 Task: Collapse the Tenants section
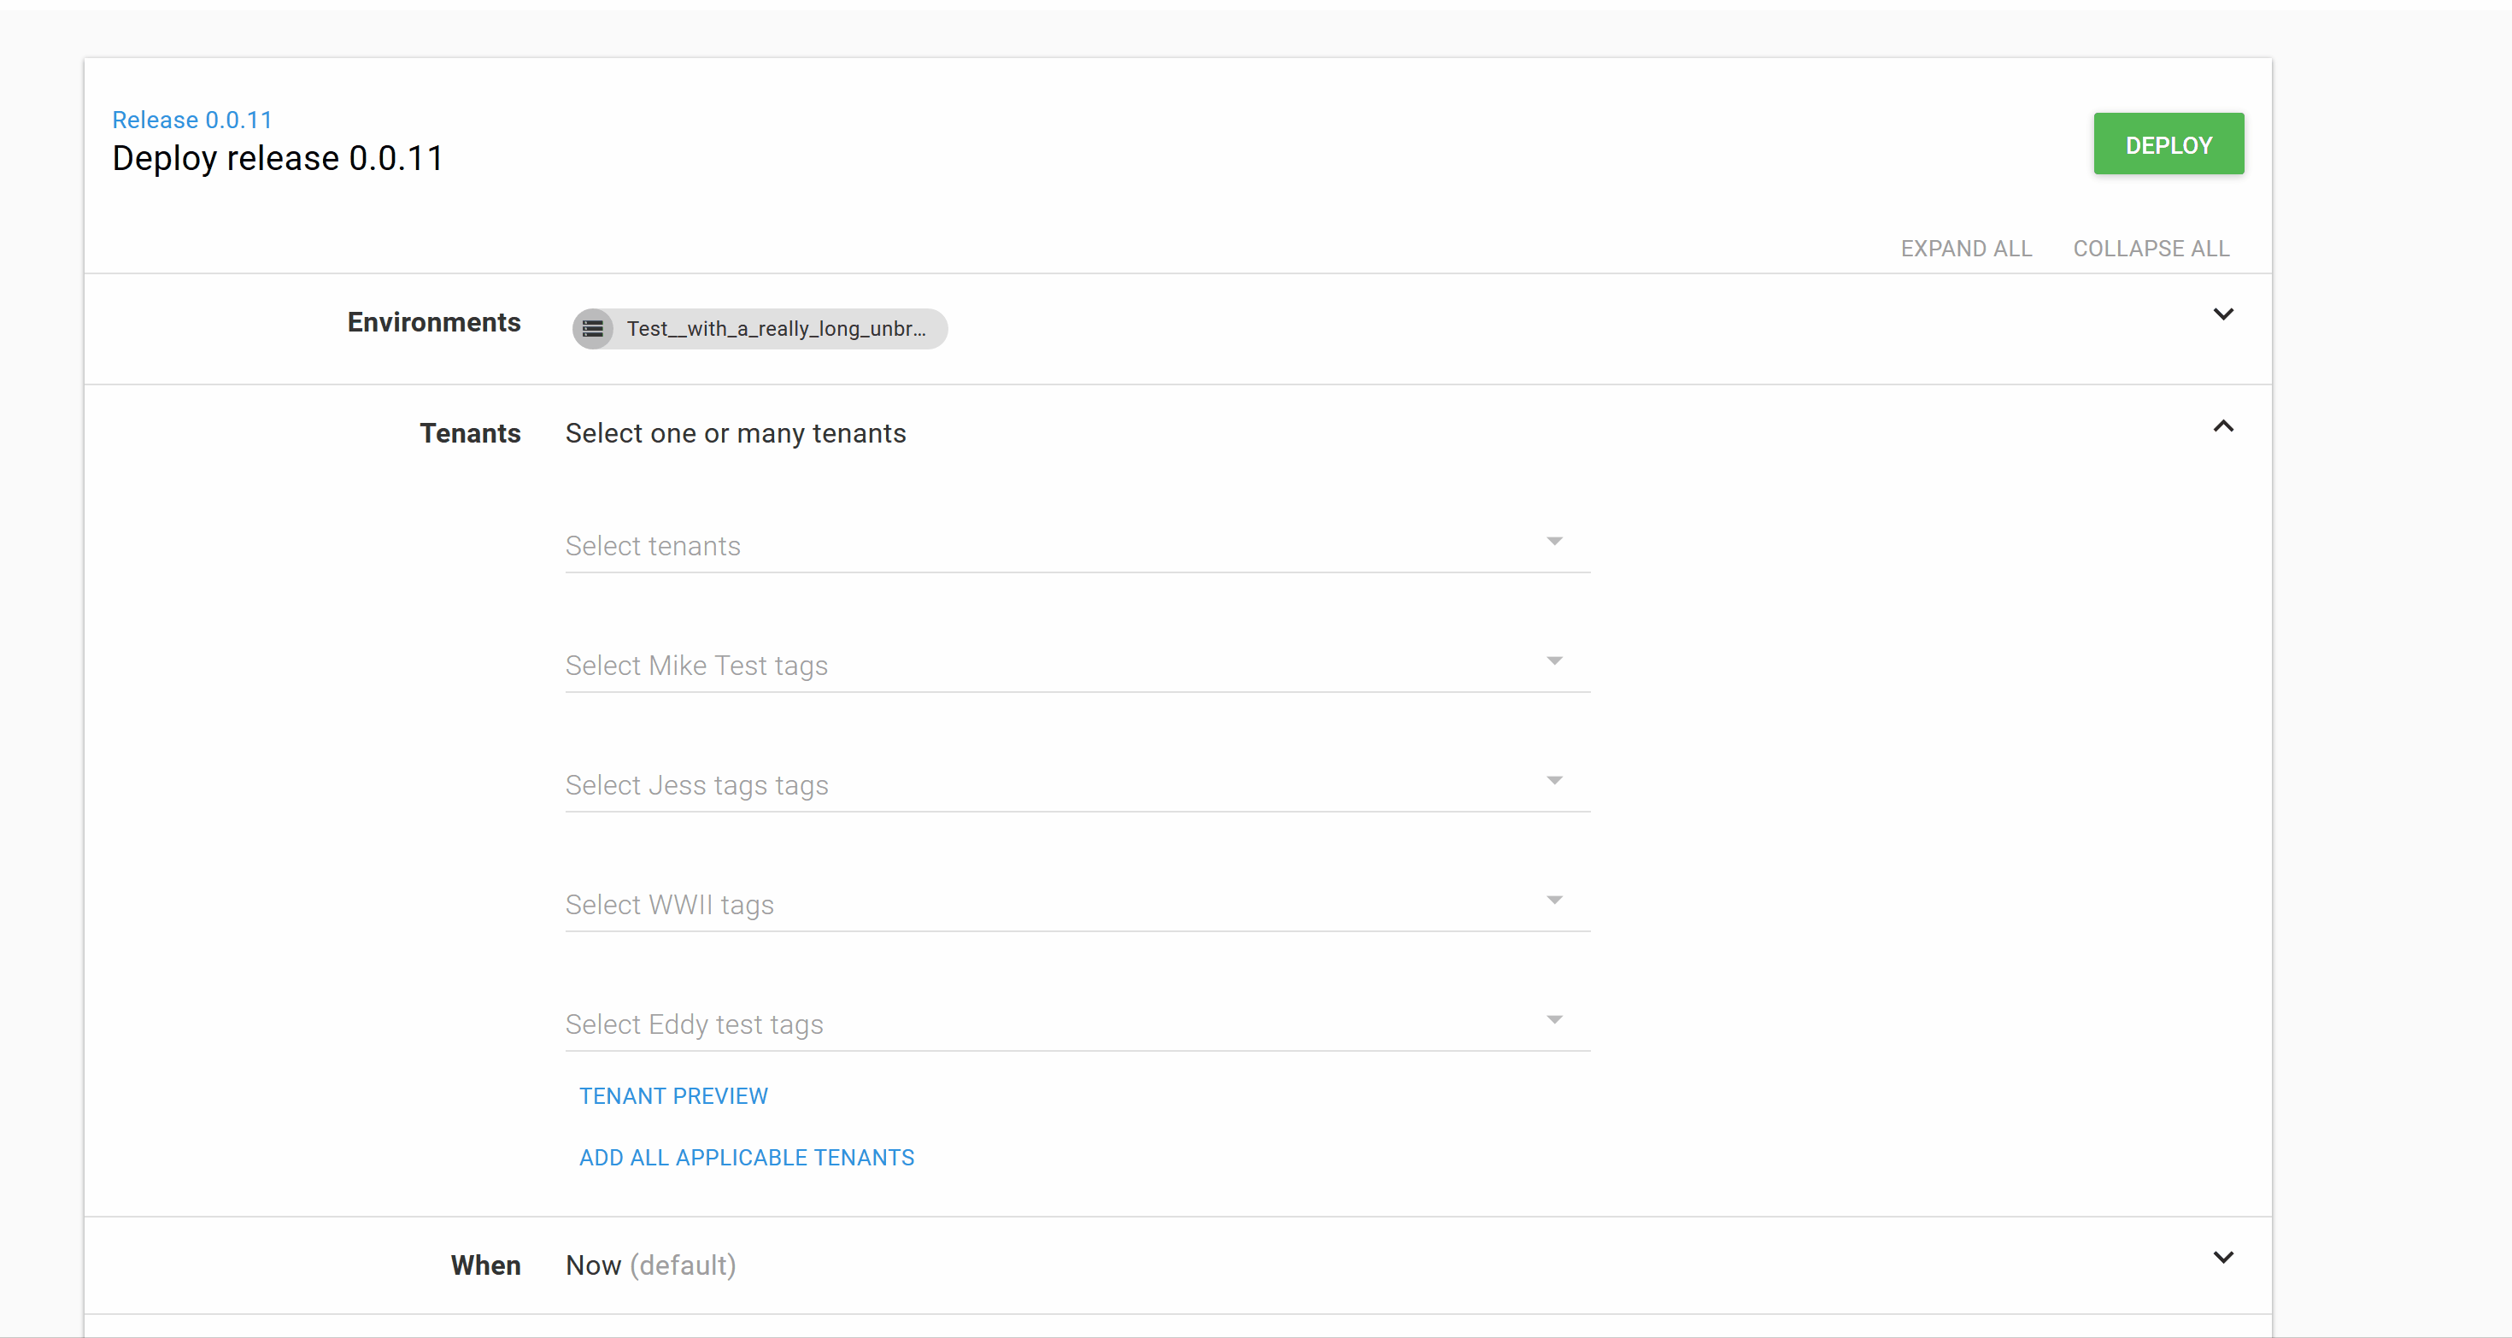(x=2223, y=426)
